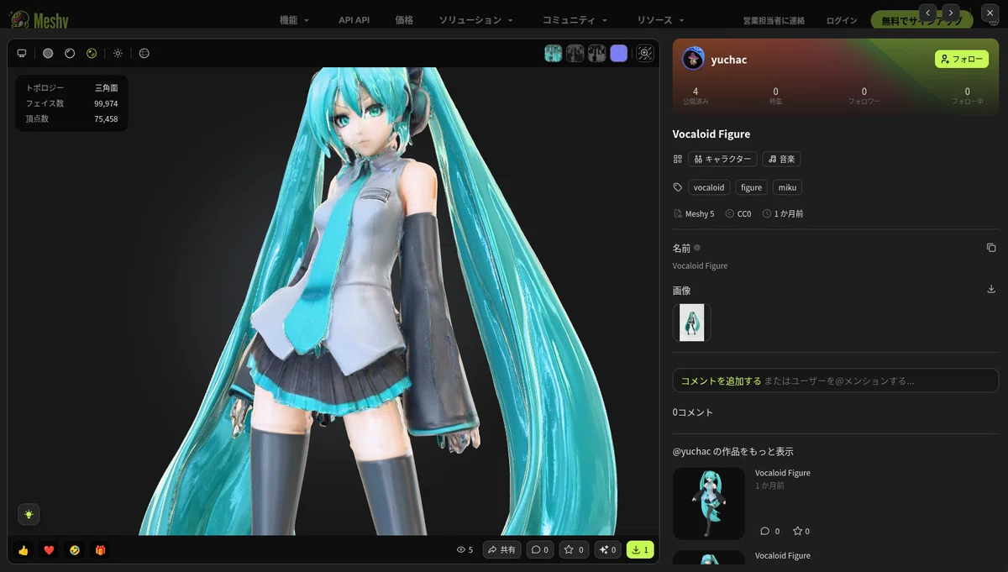Viewport: 1008px width, 572px height.
Task: Download the reference image
Action: point(991,289)
